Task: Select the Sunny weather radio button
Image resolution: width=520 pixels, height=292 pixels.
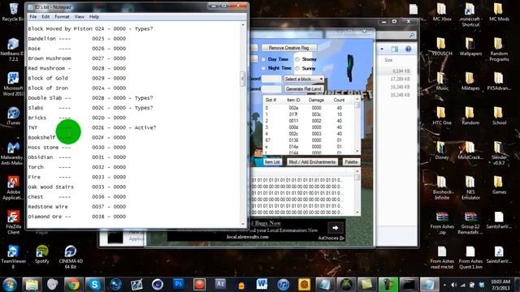Action: (x=297, y=68)
